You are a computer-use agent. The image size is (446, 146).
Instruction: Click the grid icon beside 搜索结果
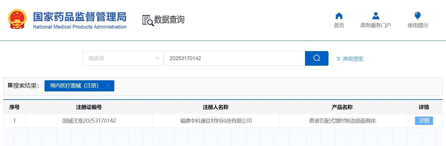pyautogui.click(x=10, y=86)
